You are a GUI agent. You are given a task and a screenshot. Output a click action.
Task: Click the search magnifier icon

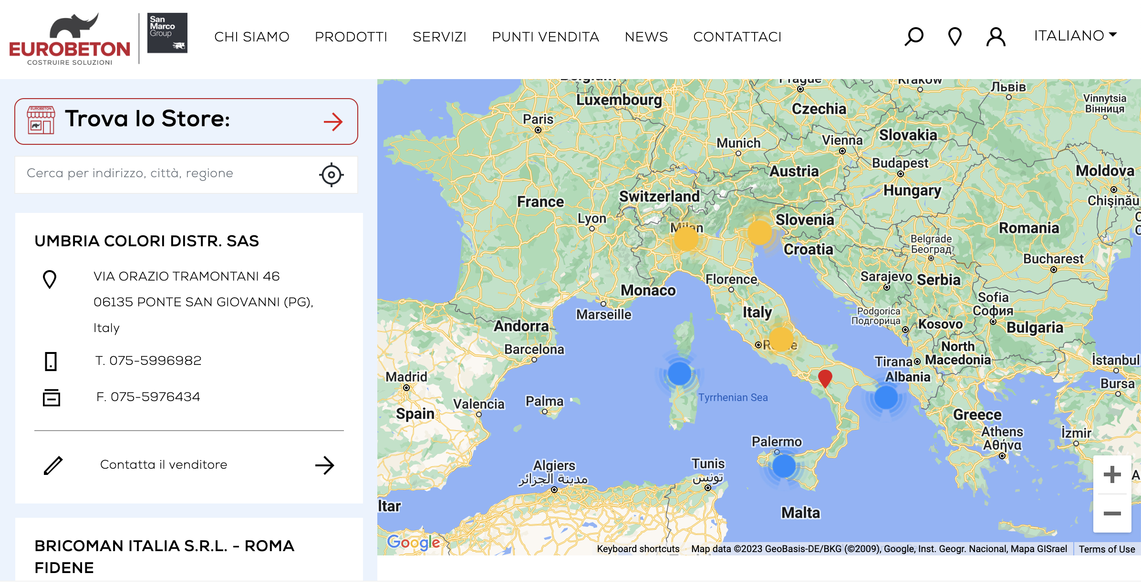tap(913, 37)
